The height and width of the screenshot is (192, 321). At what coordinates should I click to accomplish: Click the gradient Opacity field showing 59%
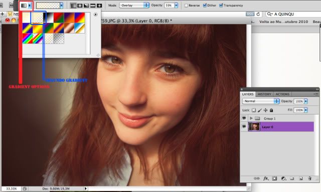pos(169,5)
